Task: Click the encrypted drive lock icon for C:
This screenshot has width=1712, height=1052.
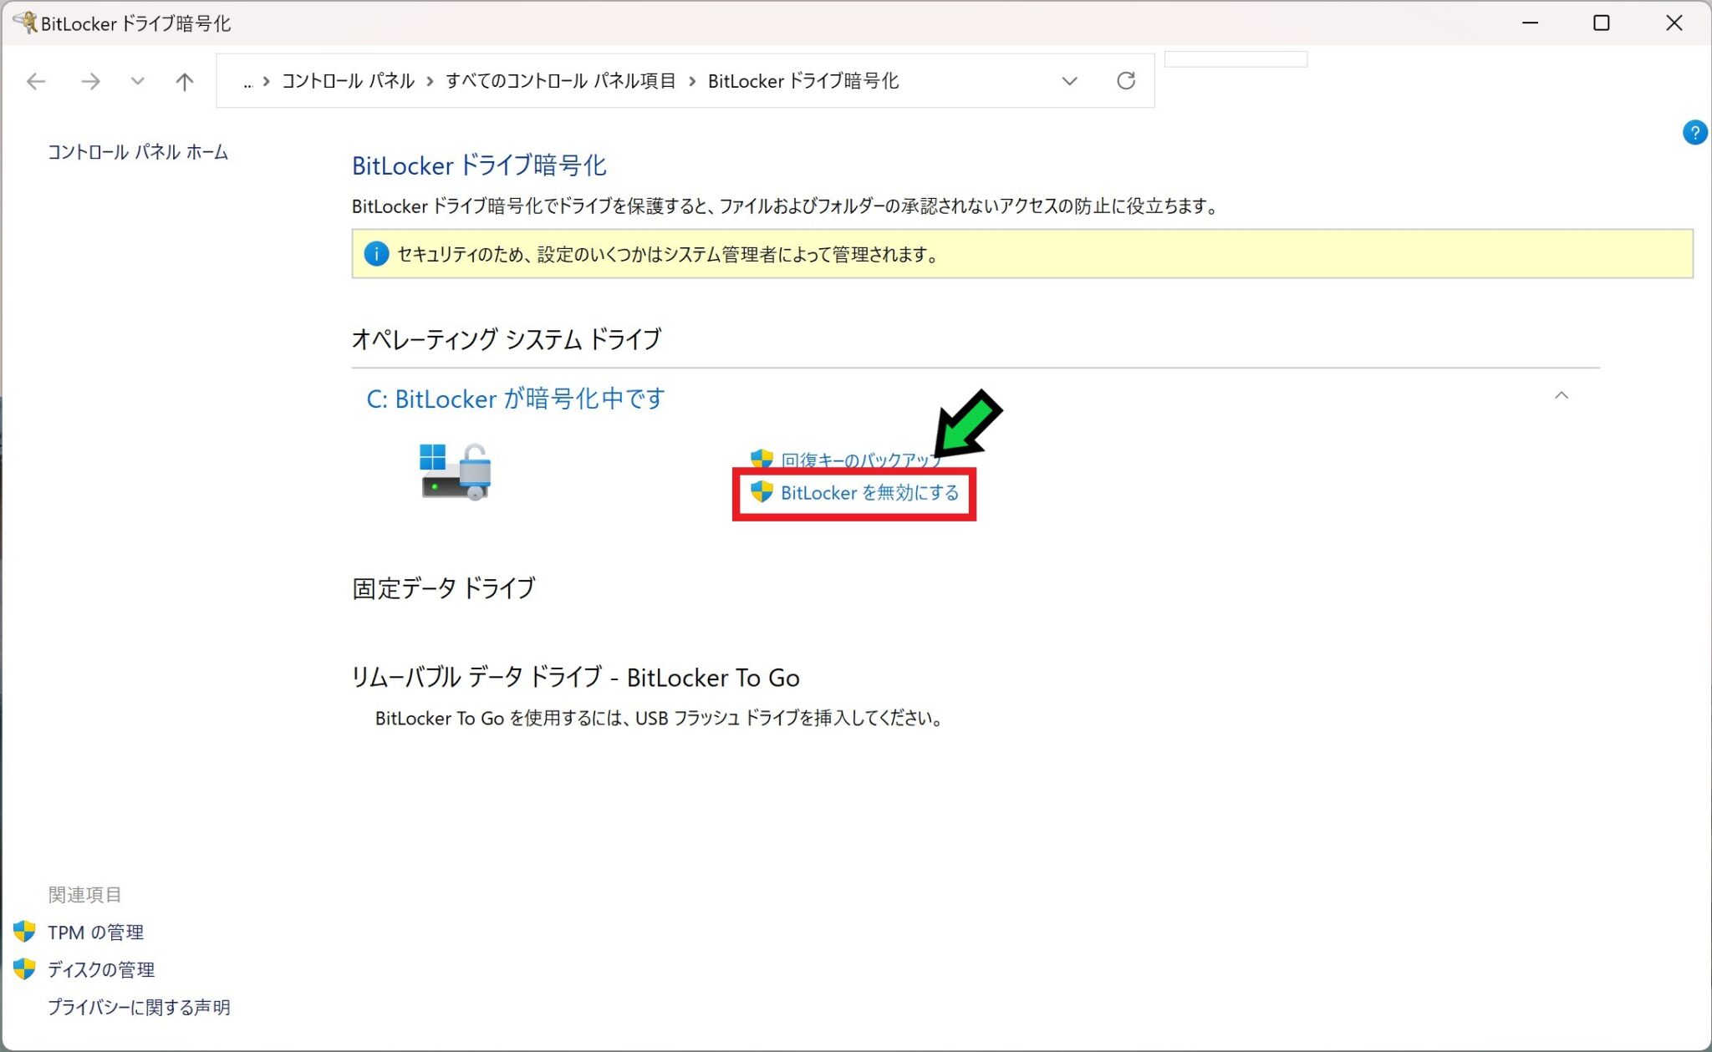Action: pyautogui.click(x=456, y=472)
